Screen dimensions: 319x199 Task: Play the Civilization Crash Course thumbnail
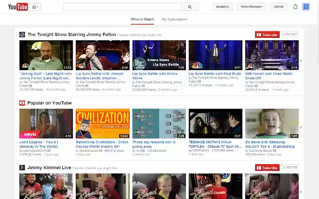coord(103,123)
